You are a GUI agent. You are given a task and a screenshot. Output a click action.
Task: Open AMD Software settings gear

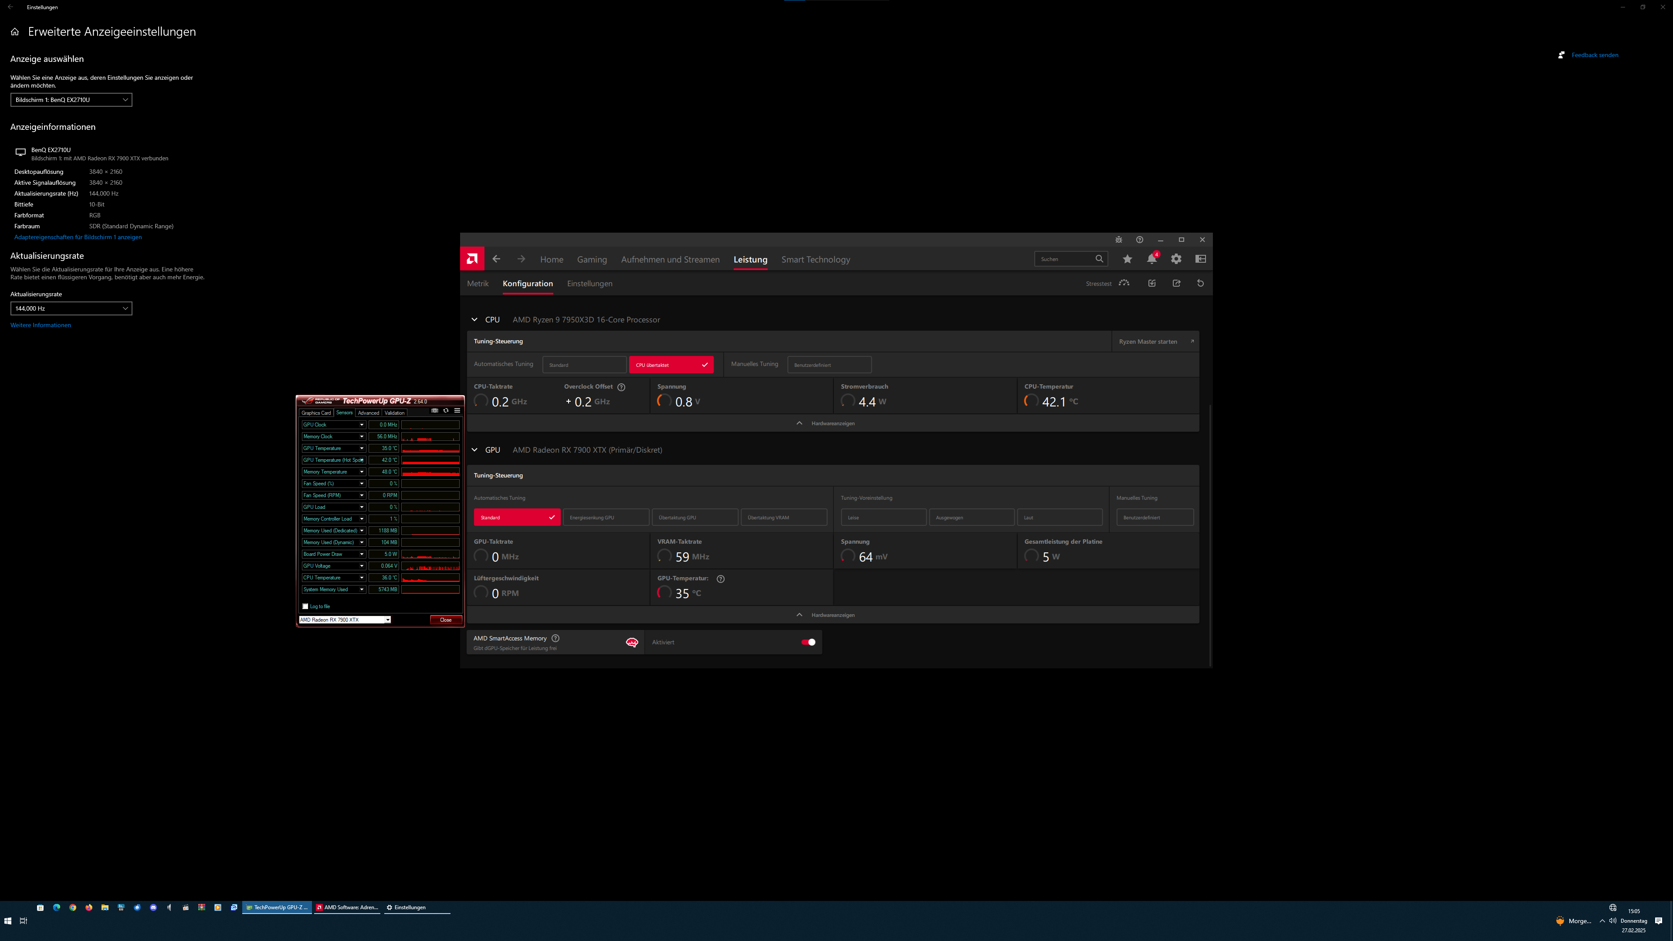(x=1176, y=259)
